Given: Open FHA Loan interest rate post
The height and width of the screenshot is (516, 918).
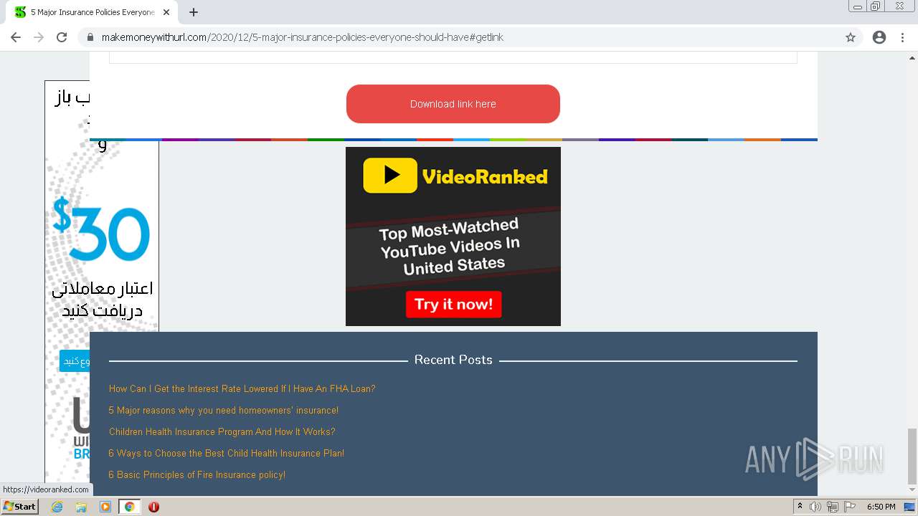Looking at the screenshot, I should coord(242,388).
